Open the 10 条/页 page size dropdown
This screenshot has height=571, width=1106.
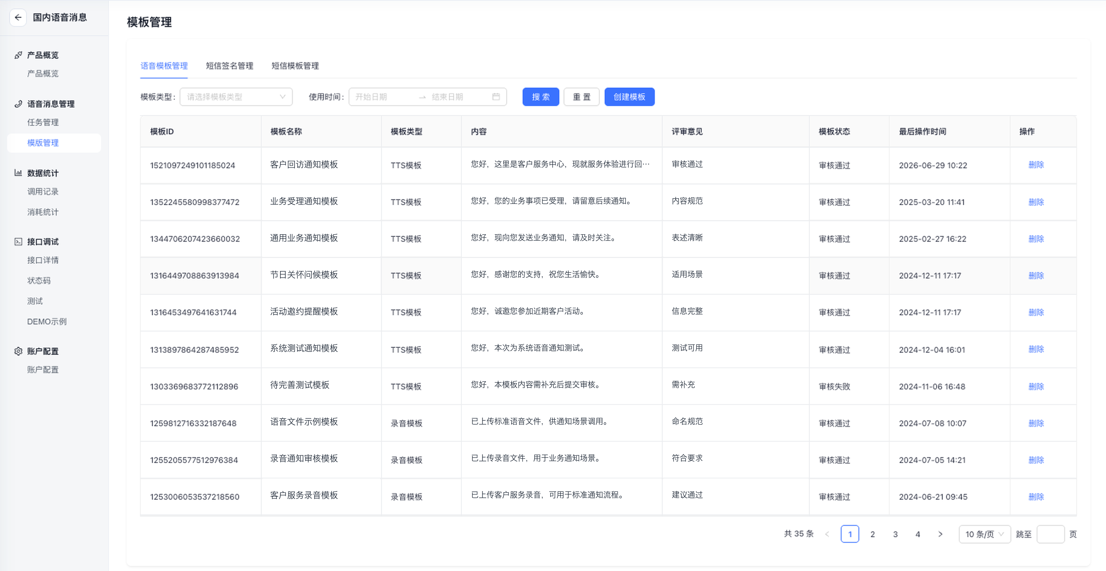984,534
